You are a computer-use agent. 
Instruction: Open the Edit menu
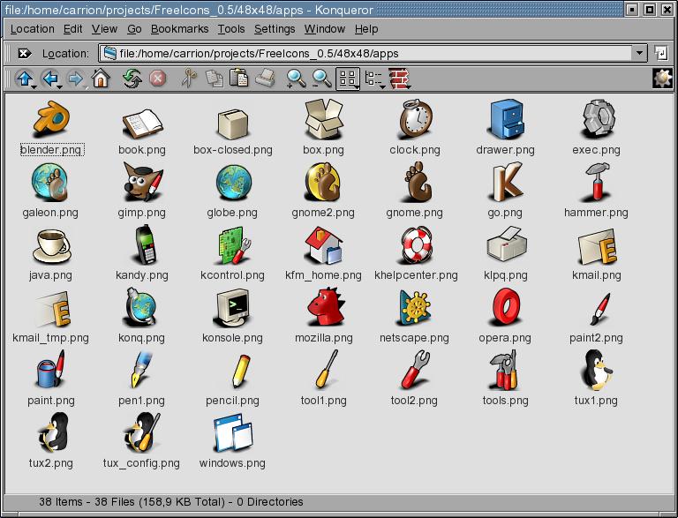72,29
